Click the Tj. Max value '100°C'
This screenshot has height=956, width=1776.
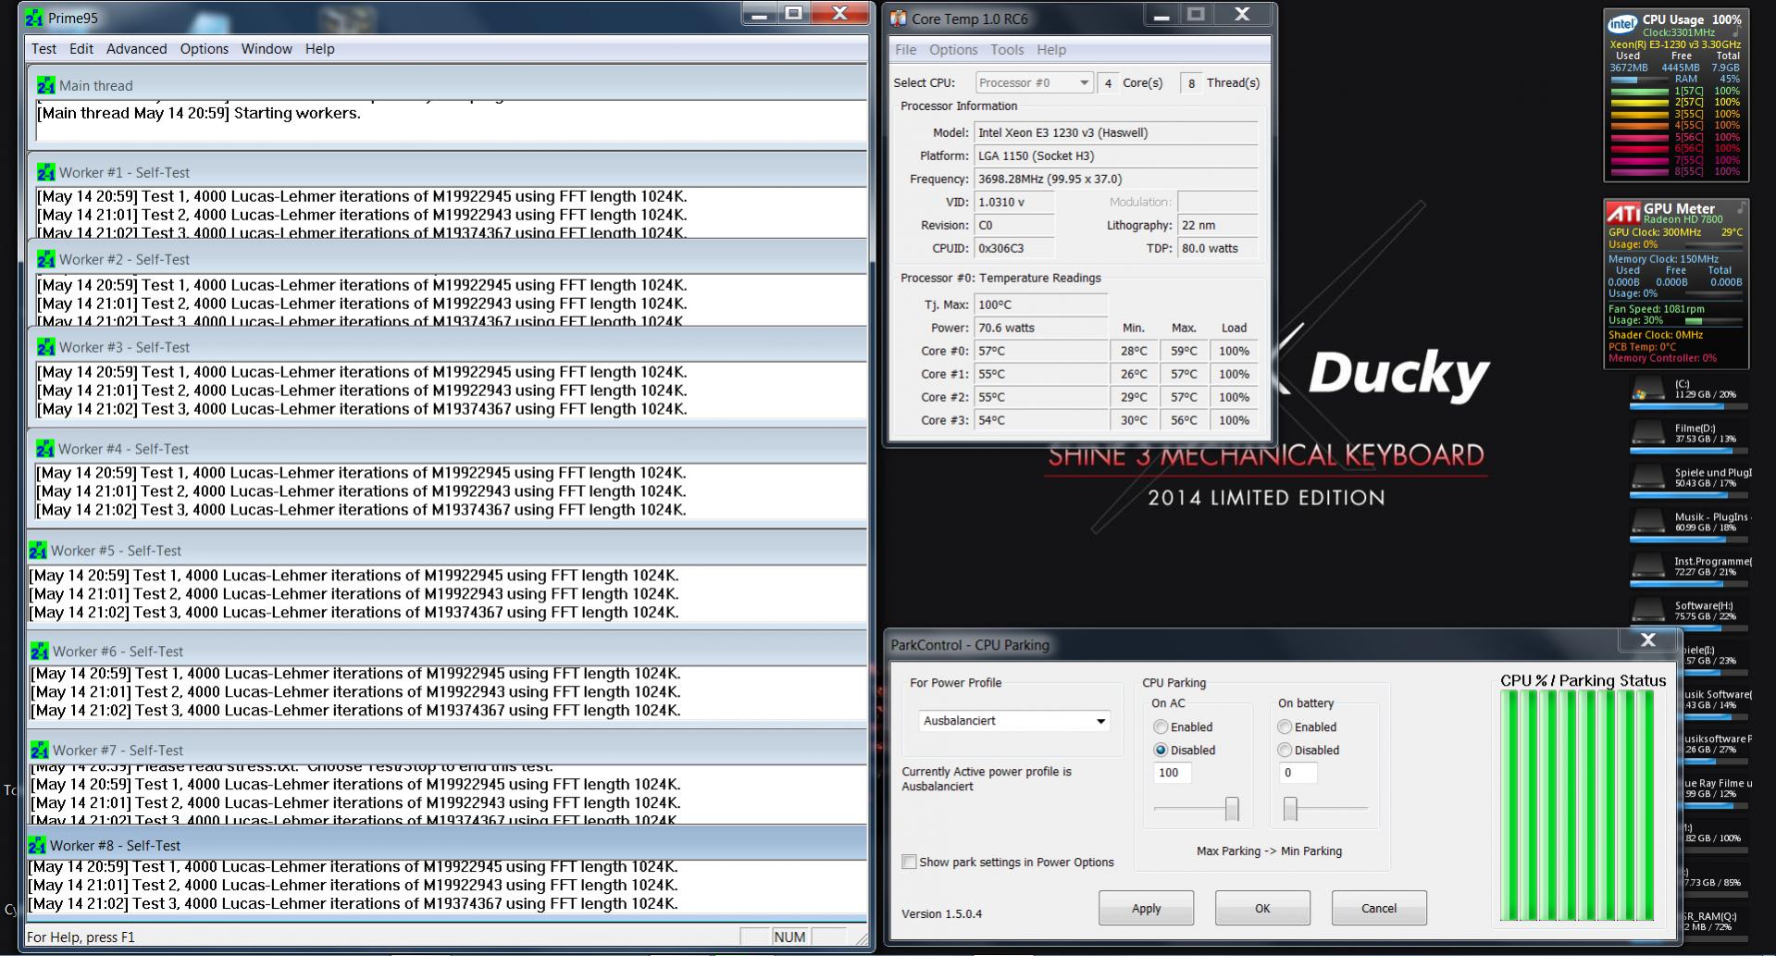pos(1041,304)
